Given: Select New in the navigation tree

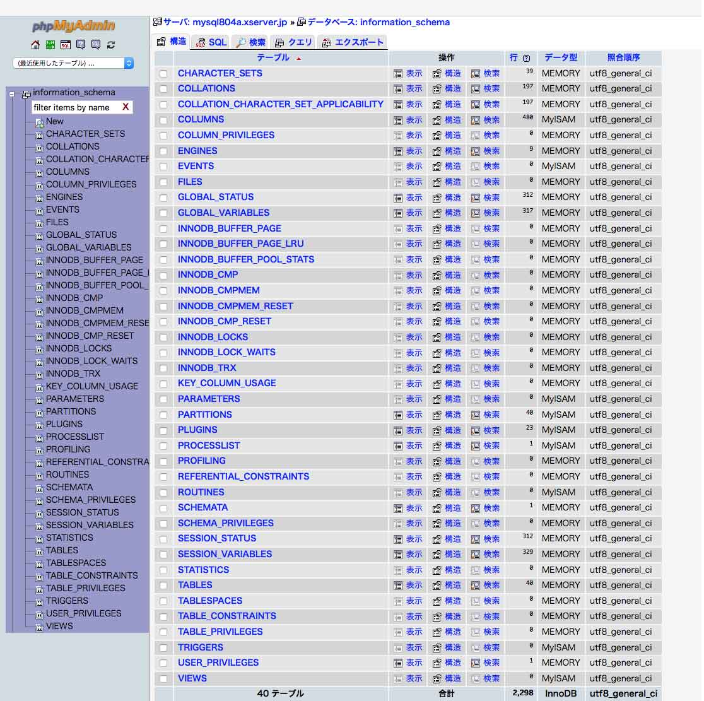Looking at the screenshot, I should click(54, 121).
